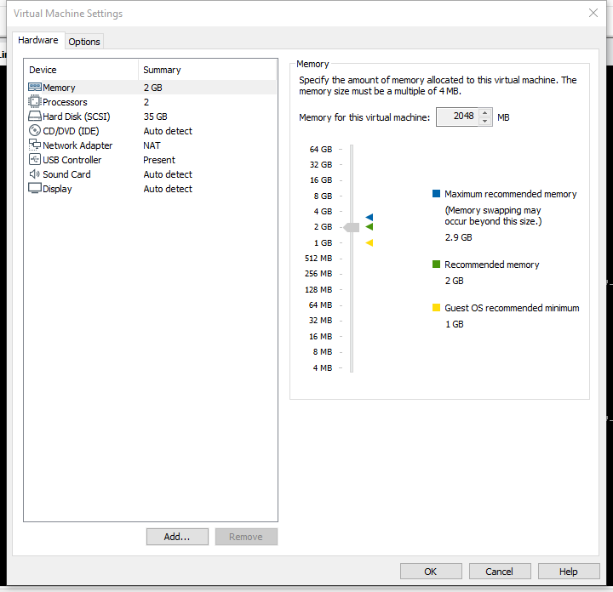Open Help for virtual machine settings
Viewport: 613px width, 592px height.
coord(569,572)
